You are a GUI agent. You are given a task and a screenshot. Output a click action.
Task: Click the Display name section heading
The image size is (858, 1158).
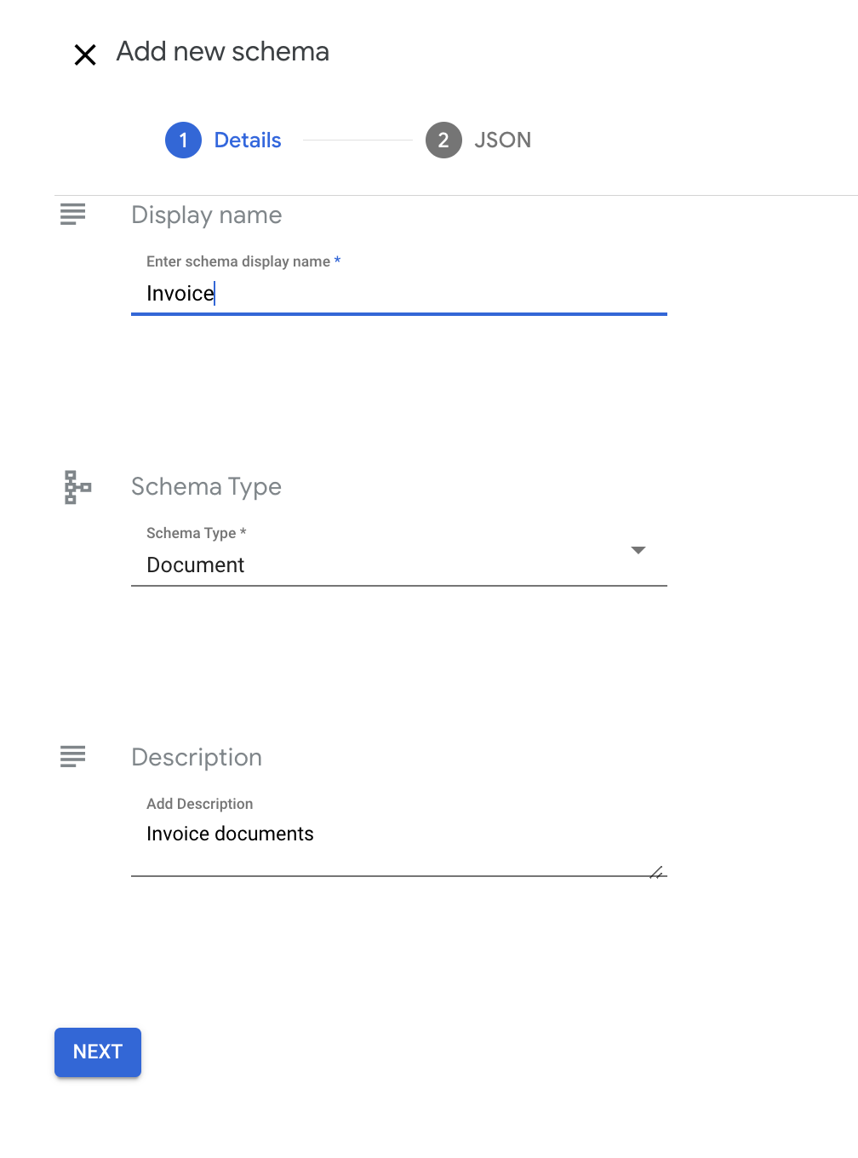206,215
